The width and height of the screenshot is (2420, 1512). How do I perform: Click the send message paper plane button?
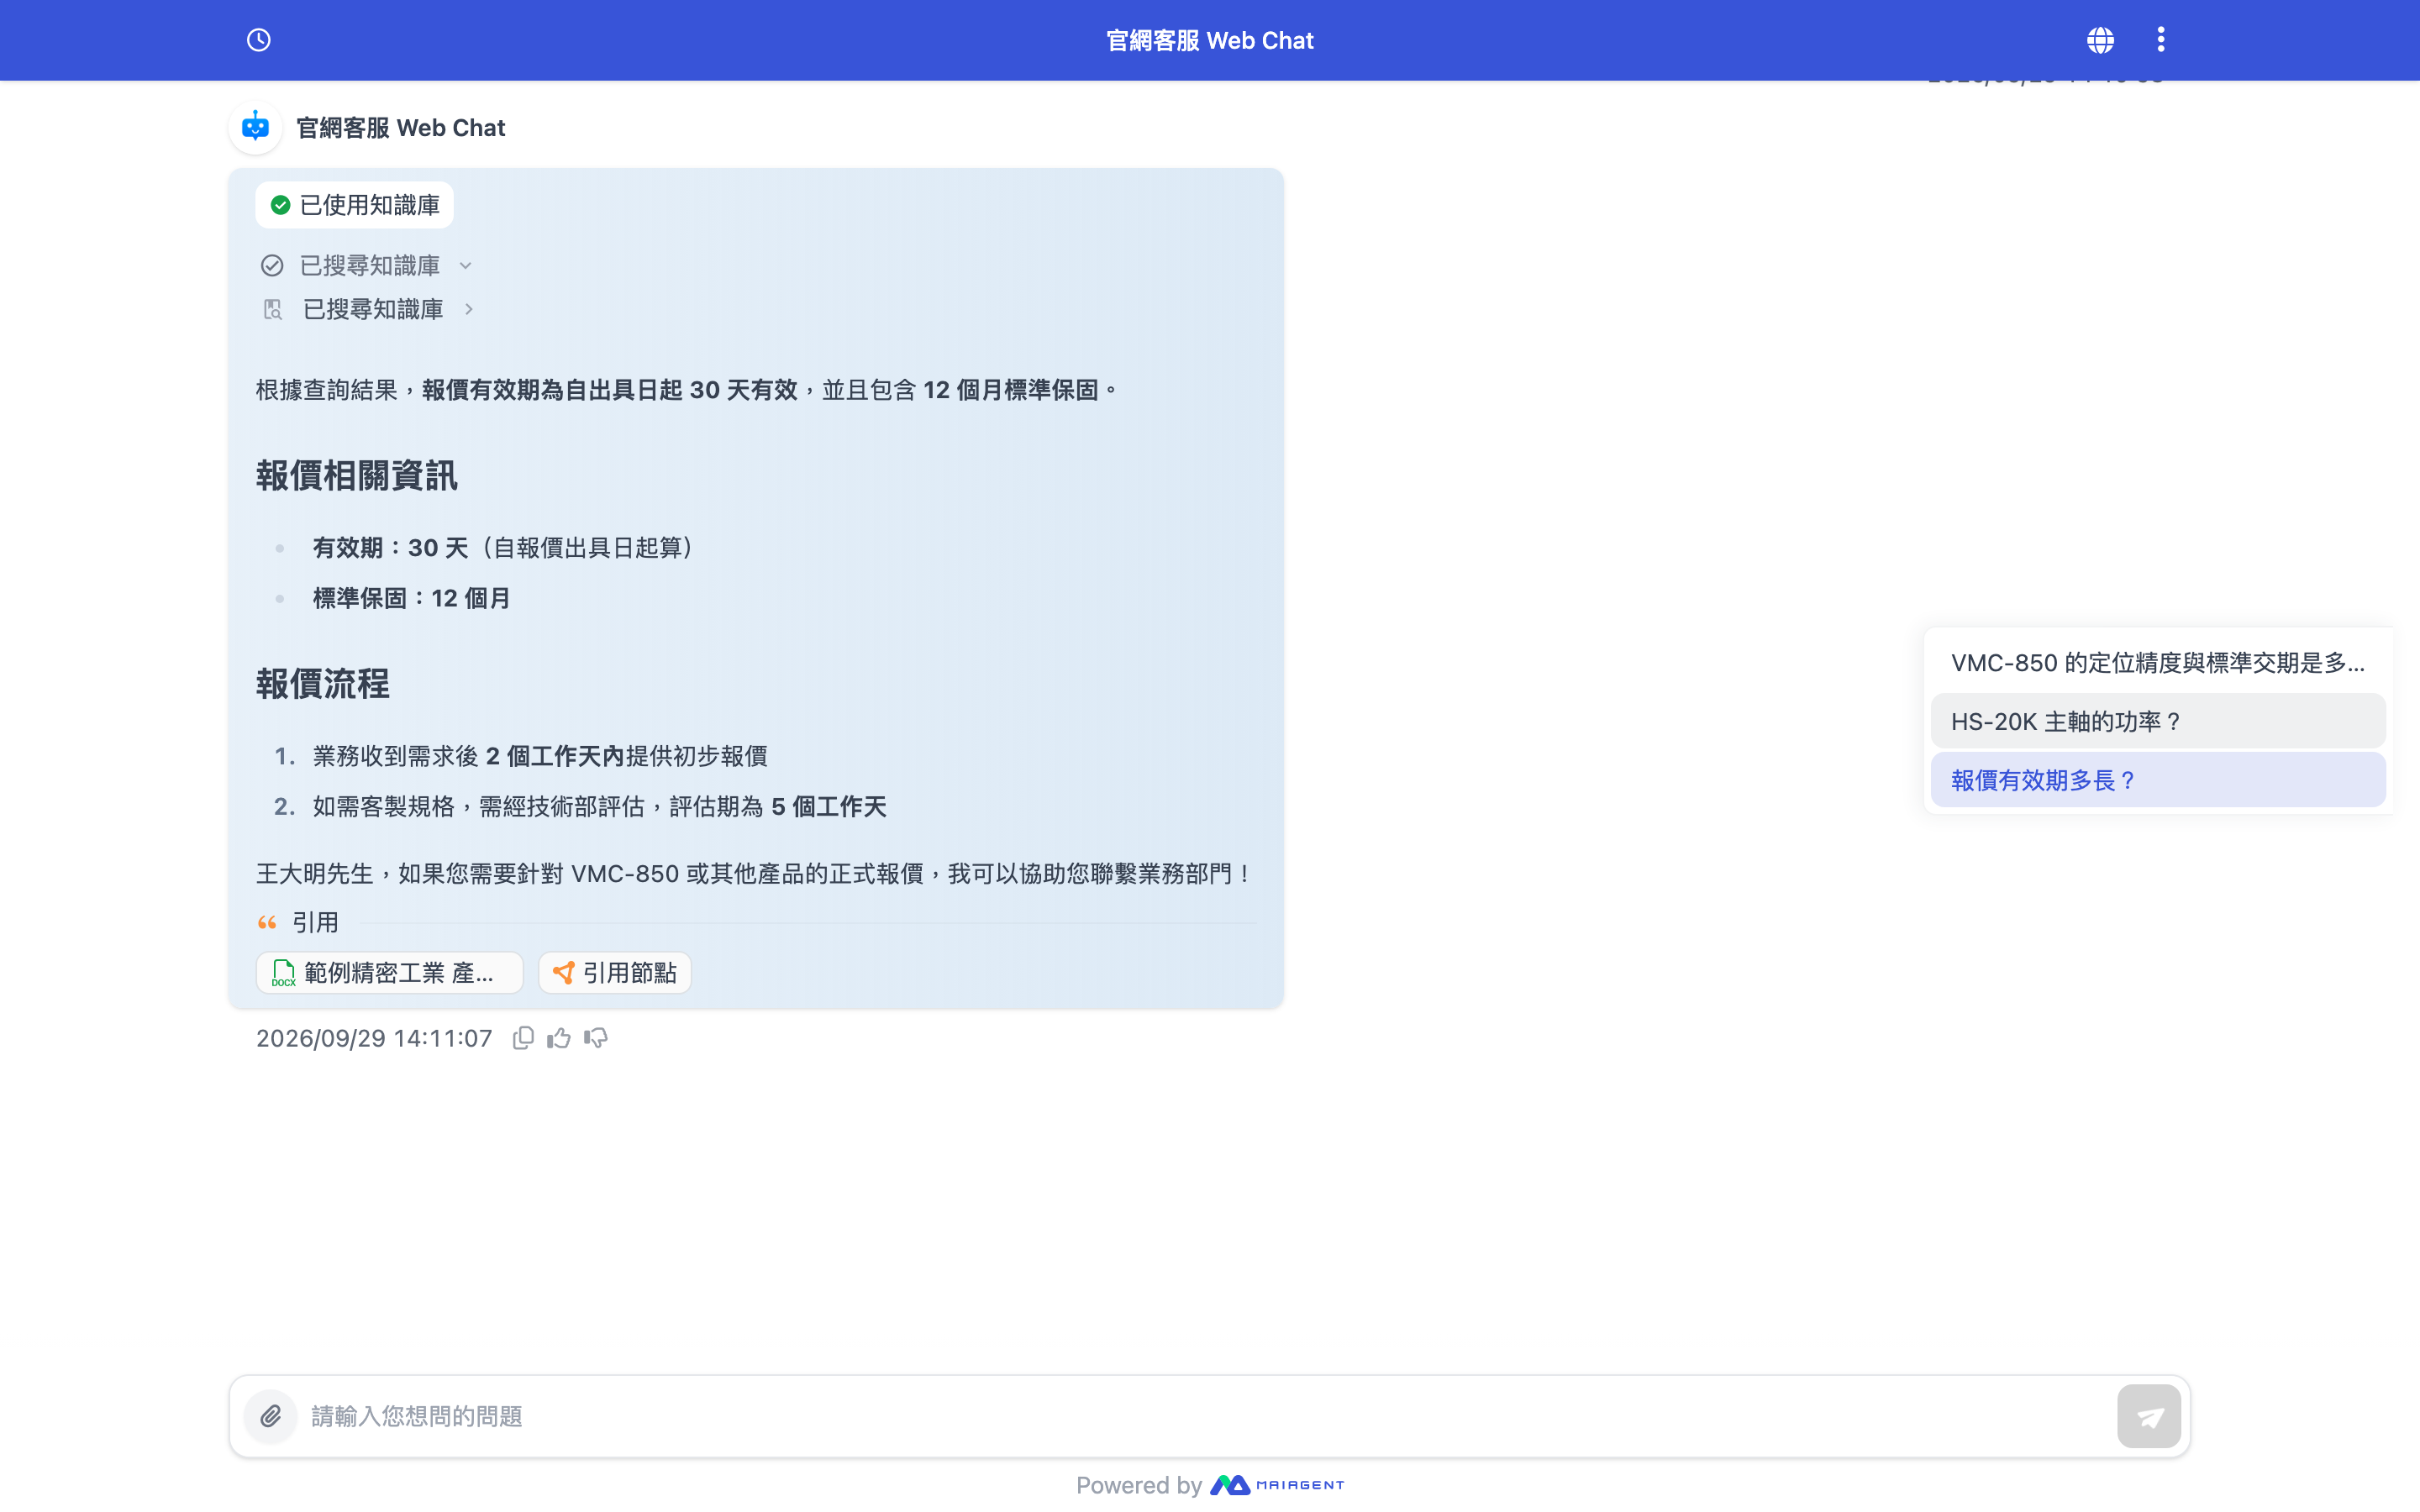[x=2149, y=1416]
